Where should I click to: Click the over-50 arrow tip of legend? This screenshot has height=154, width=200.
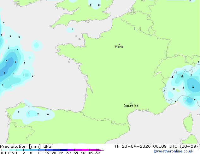tap(100, 150)
